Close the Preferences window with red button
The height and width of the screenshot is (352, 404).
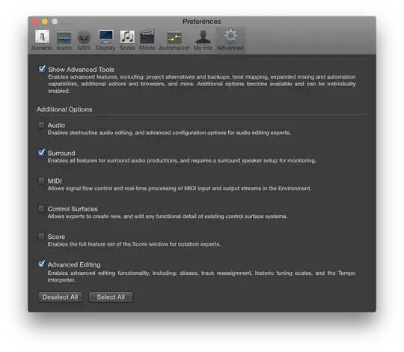pyautogui.click(x=34, y=22)
